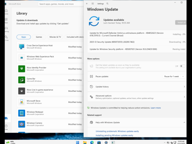Image resolution: width=192 pixels, height=144 pixels.
Task: Select the Games filter tab
Action: pyautogui.click(x=39, y=37)
